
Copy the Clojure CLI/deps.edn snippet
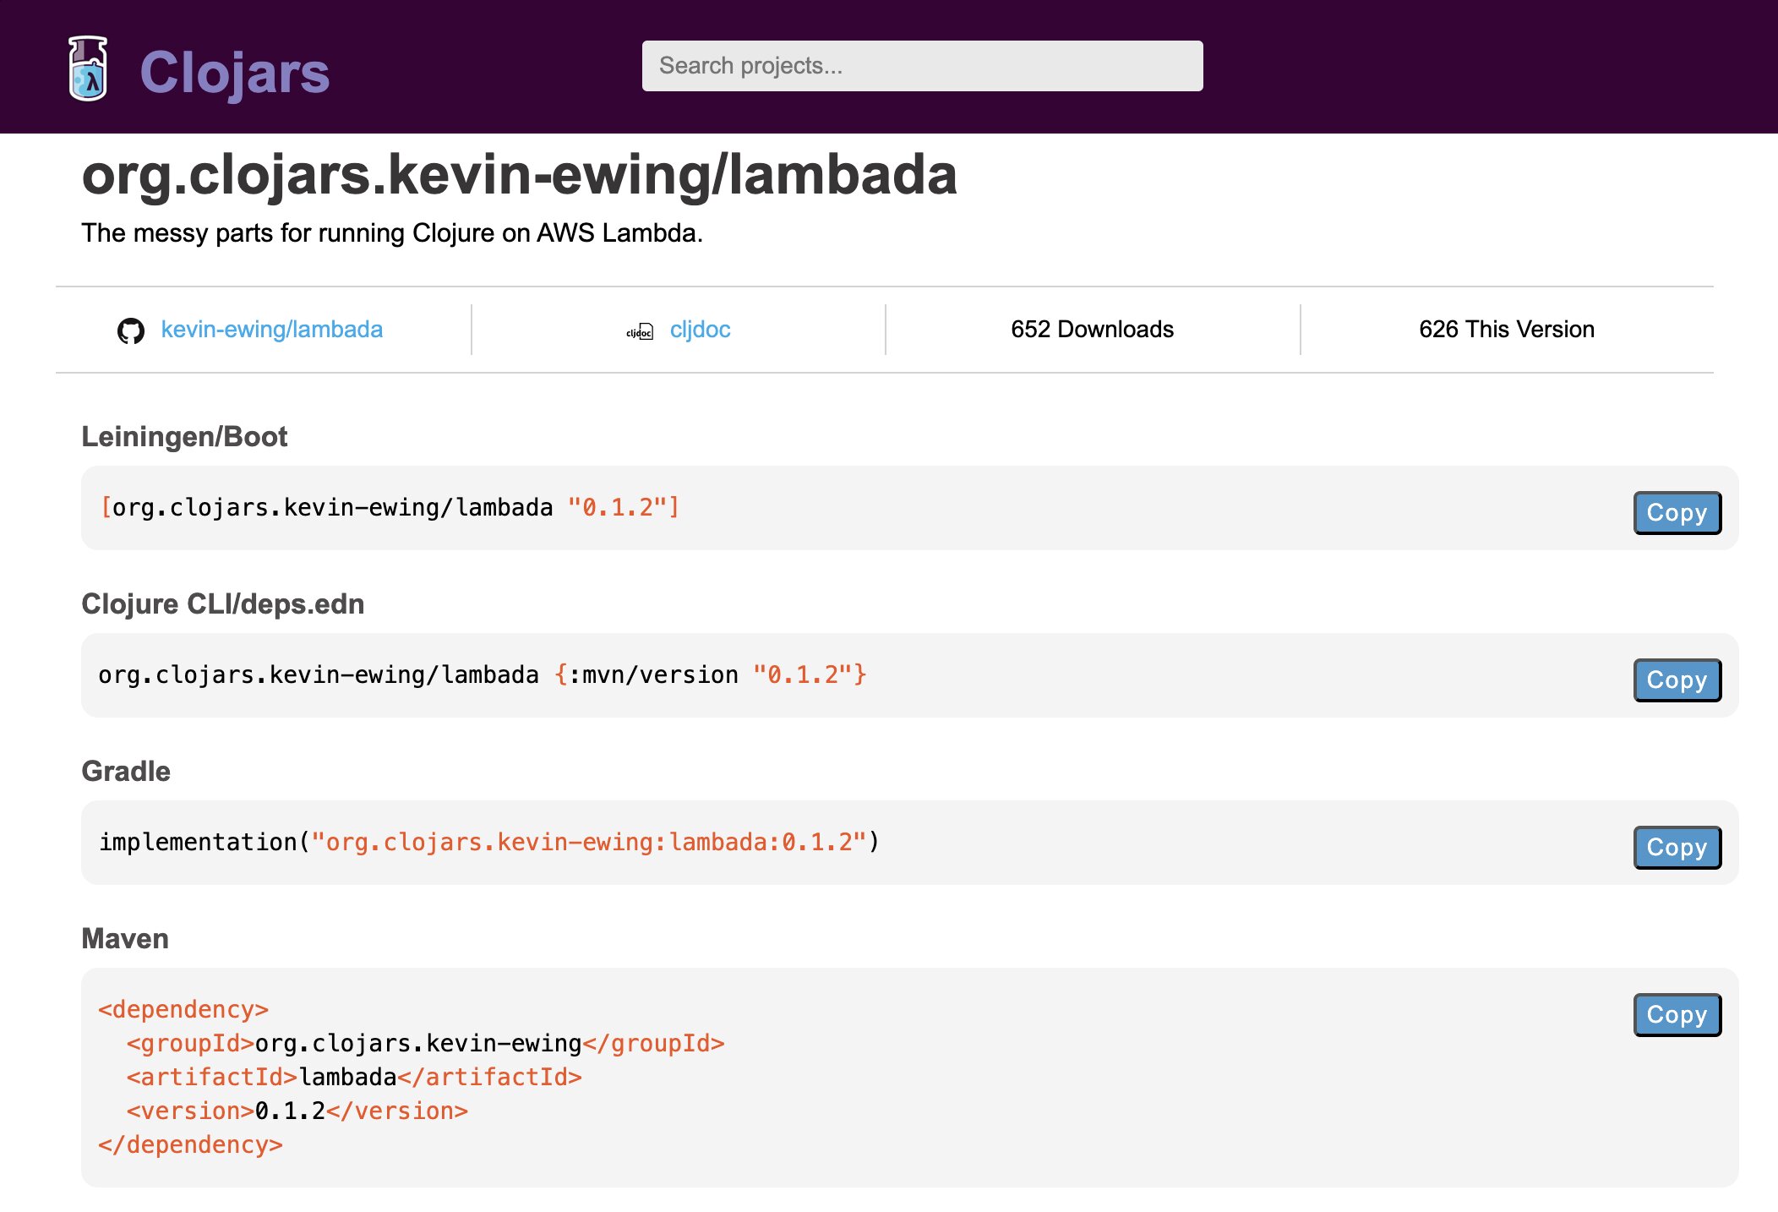(1677, 680)
